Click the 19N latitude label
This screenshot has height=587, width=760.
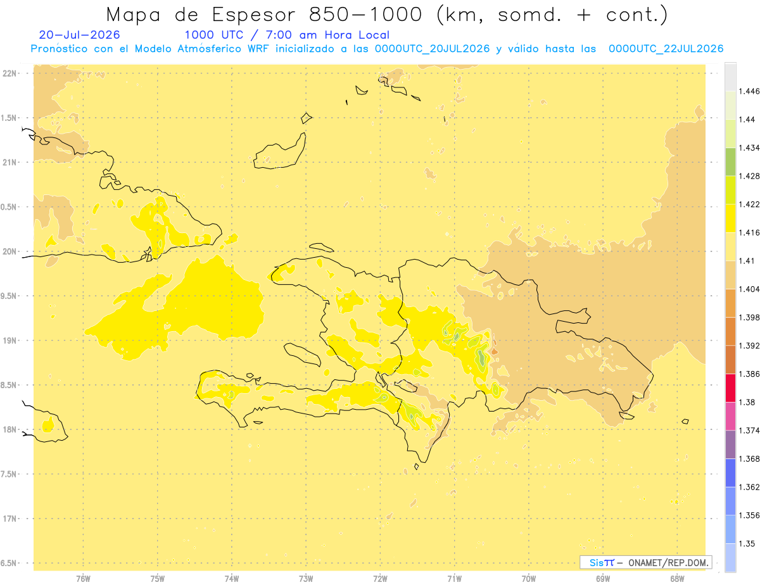[x=10, y=340]
